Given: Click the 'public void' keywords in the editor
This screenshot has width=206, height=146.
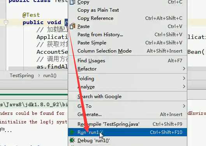Looking at the screenshot, I should [42, 22].
